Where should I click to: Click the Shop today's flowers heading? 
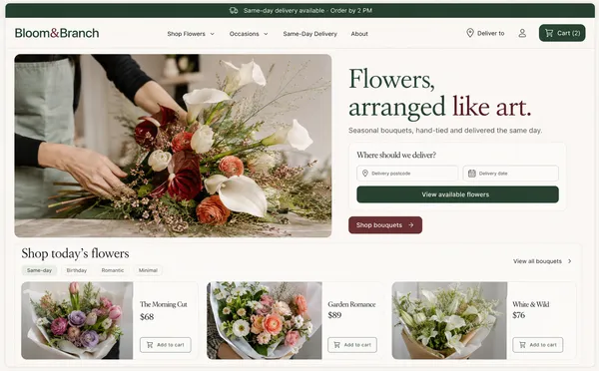point(75,253)
